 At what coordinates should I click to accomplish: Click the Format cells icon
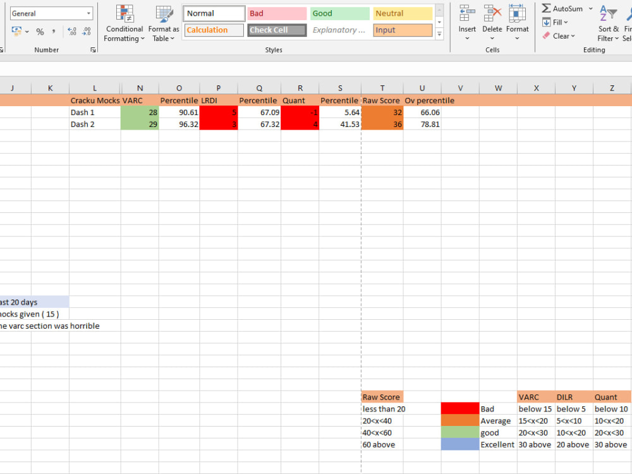click(517, 13)
